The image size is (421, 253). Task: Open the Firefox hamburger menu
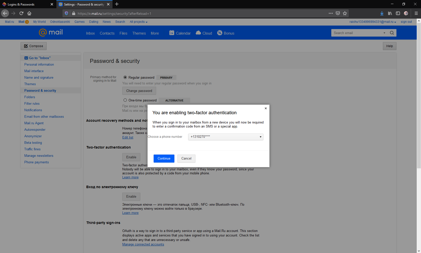click(416, 13)
